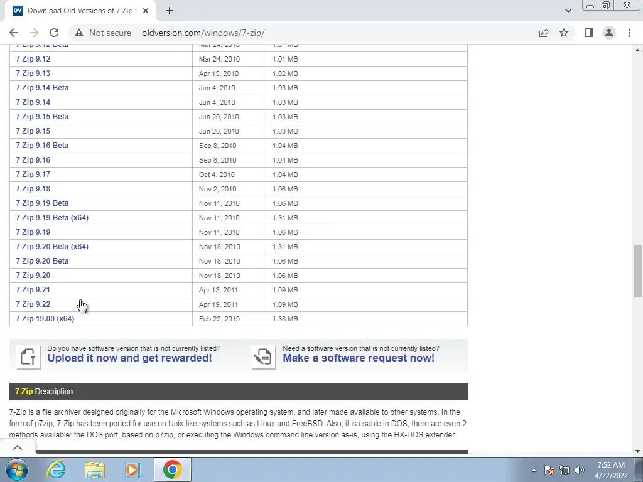The image size is (643, 482).
Task: Click the Not secure warning icon
Action: click(79, 33)
